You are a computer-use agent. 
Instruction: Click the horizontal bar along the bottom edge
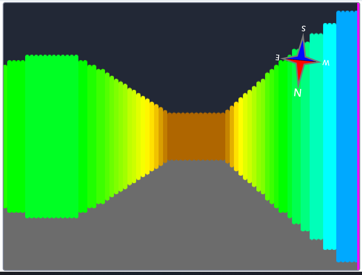[x=180, y=272]
